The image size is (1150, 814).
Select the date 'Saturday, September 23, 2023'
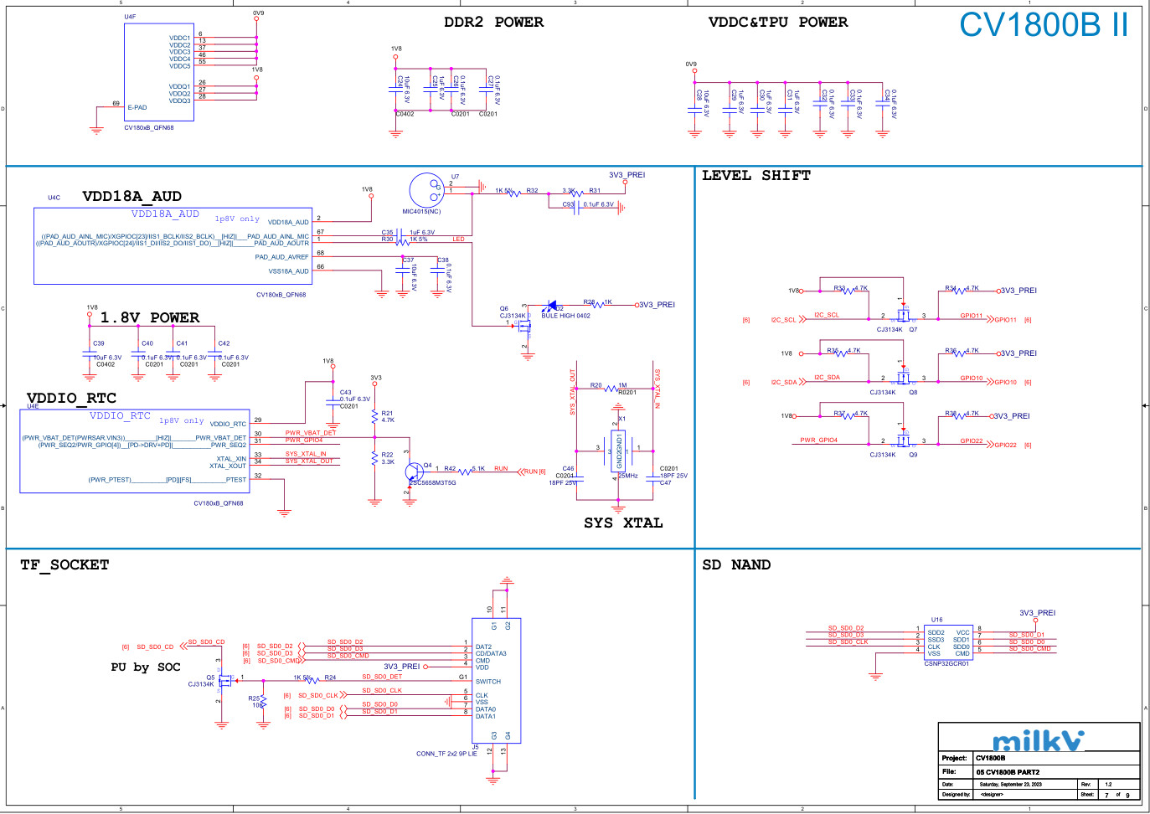[x=1012, y=785]
